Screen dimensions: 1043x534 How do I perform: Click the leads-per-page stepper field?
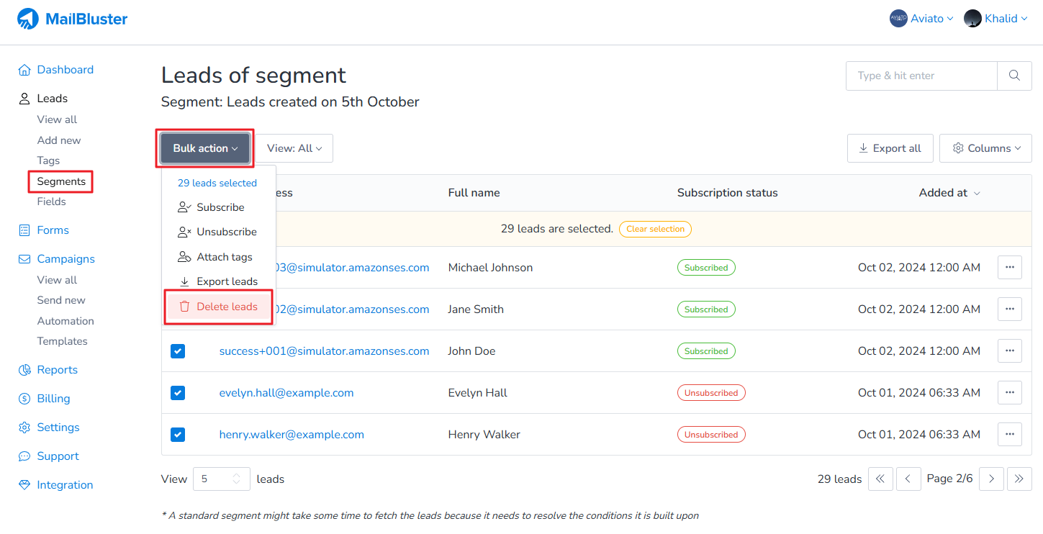click(221, 479)
